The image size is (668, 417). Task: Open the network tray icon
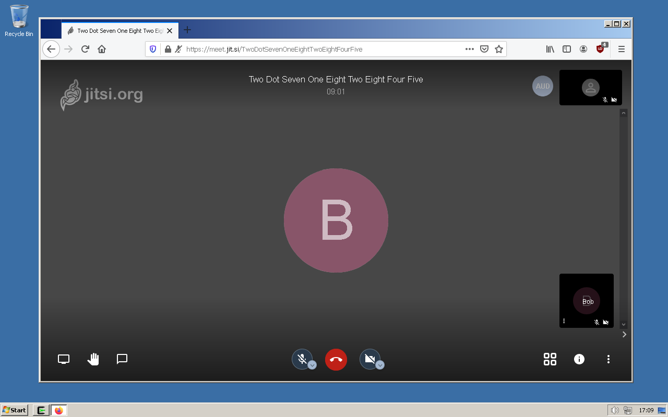coord(628,410)
